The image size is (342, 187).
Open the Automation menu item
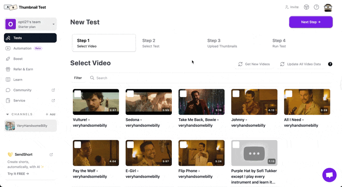coord(30,48)
